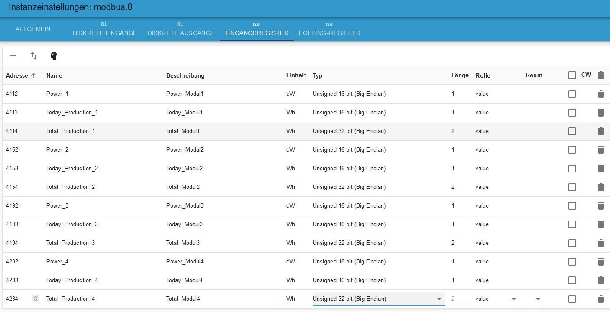Edit the Wh unit field for 4234
Image resolution: width=610 pixels, height=312 pixels.
point(296,299)
